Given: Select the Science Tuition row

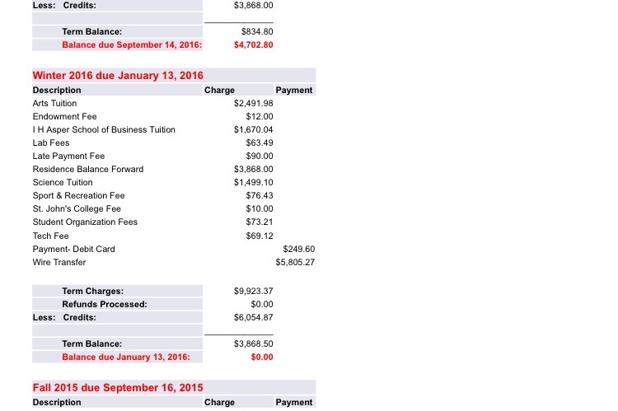Looking at the screenshot, I should 63,182.
